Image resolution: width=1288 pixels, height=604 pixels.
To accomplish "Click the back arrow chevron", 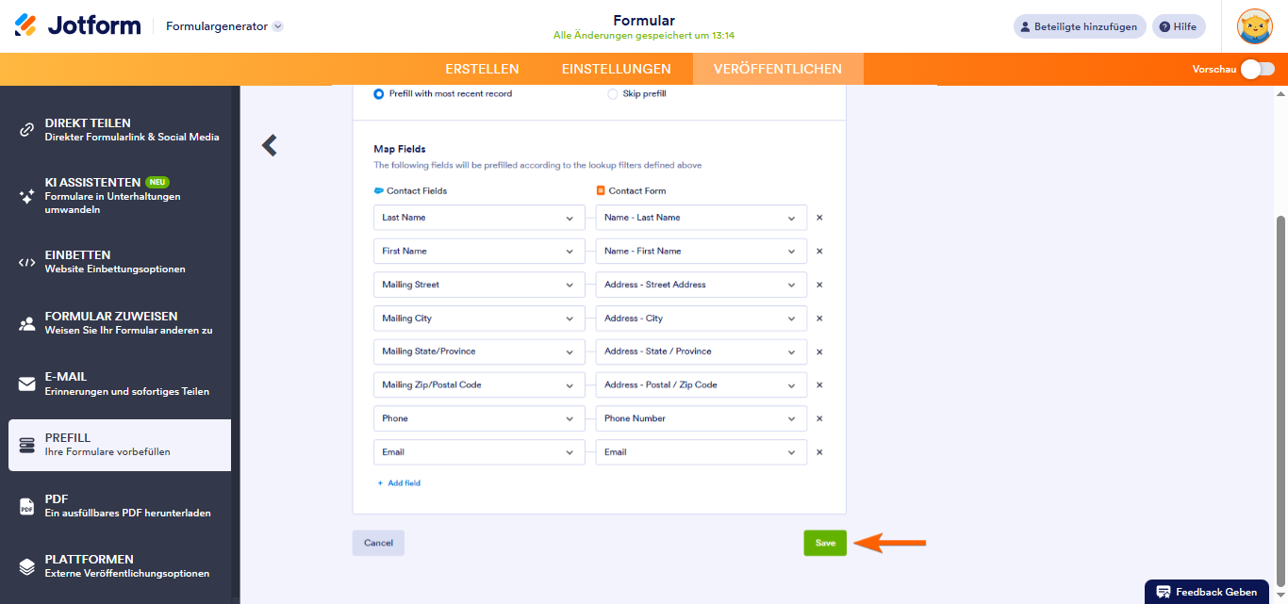I will (x=270, y=145).
